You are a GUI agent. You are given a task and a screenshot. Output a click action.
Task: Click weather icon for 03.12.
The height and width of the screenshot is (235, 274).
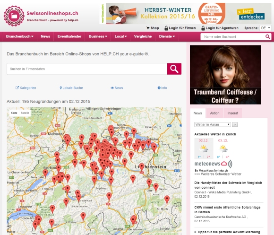tap(223, 148)
